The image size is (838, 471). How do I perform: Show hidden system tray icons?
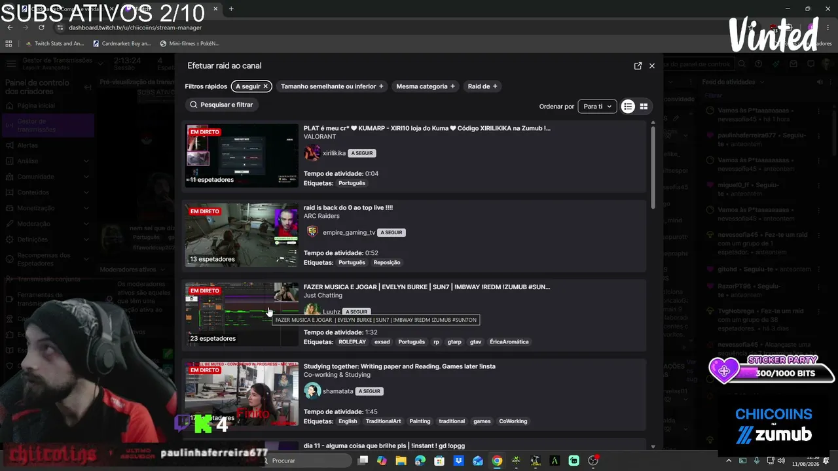click(x=729, y=461)
